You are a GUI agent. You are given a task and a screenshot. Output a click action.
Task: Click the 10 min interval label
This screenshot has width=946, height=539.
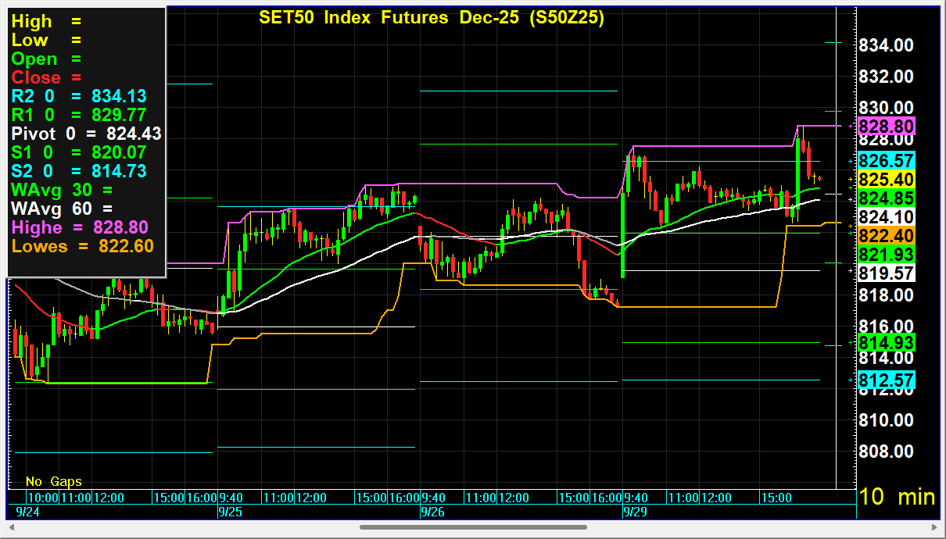[897, 497]
